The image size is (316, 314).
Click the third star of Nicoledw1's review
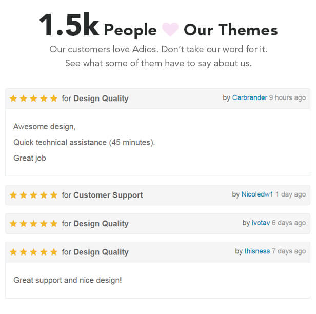[33, 195]
